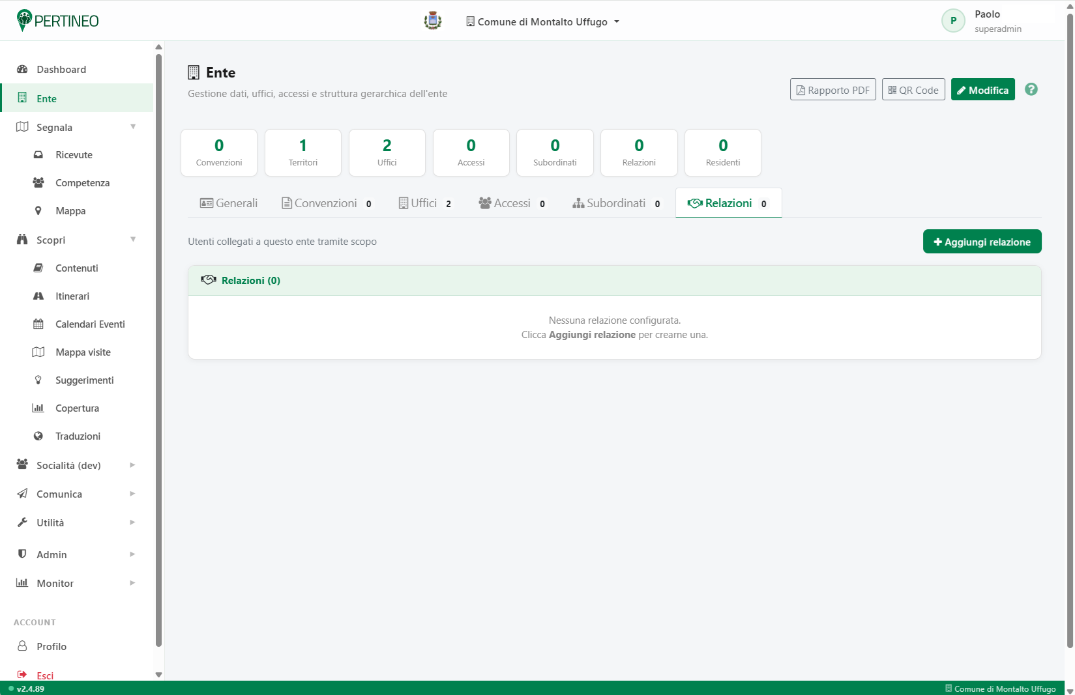
Task: Open the Comune di Montalto Uffugo dropdown
Action: 542,21
